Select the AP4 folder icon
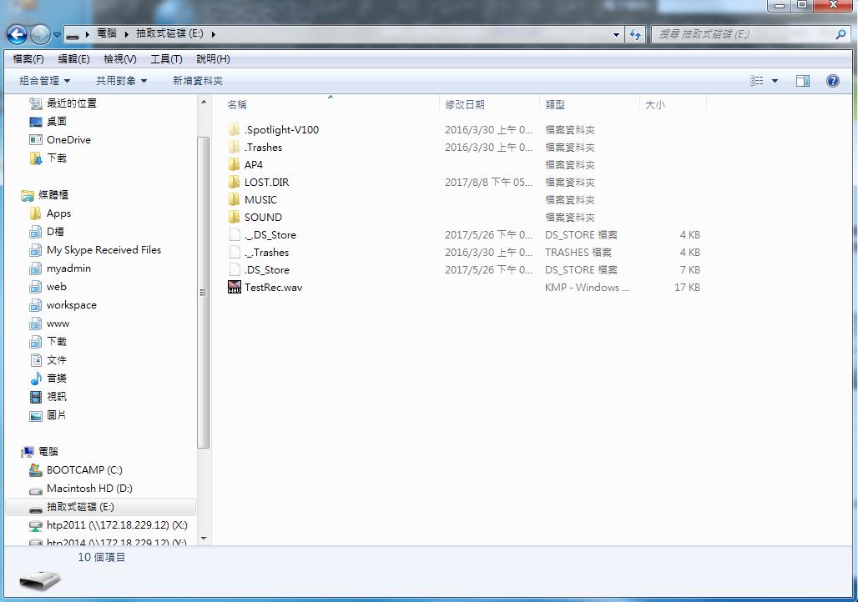 tap(235, 164)
